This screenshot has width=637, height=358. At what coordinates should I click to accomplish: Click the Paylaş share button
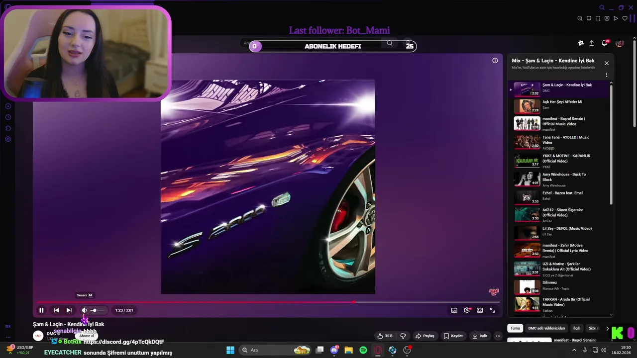point(425,336)
